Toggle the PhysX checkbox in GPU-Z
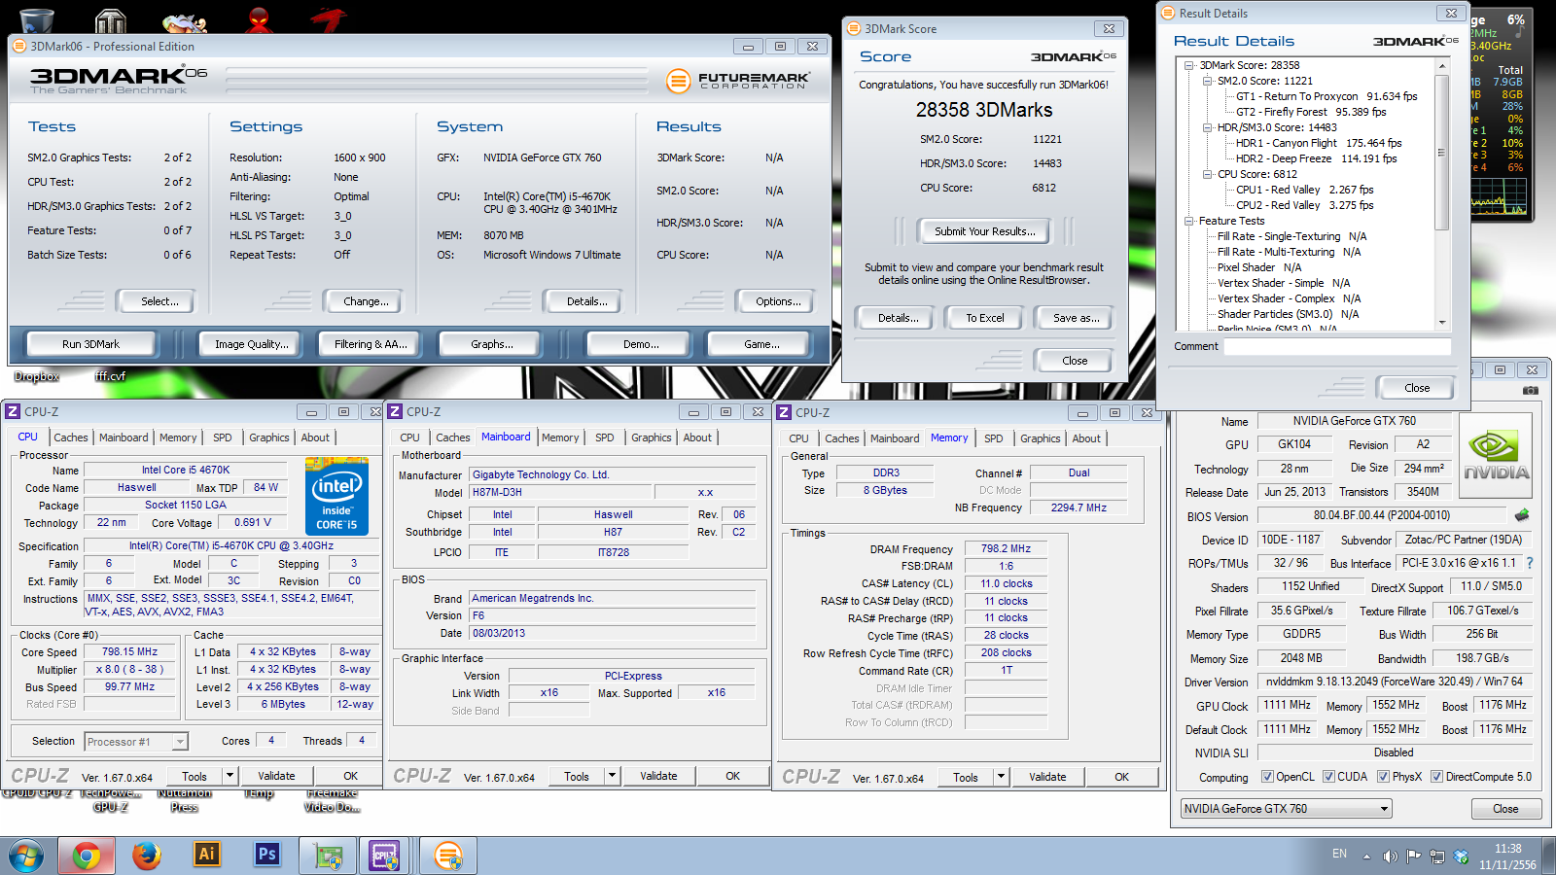This screenshot has height=875, width=1556. [x=1383, y=777]
